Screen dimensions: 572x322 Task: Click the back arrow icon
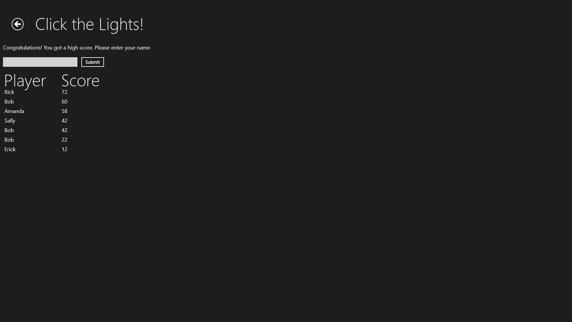(x=18, y=24)
